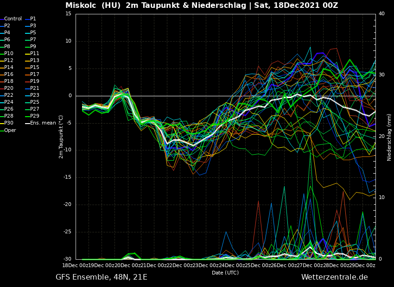Click the 28Dec 00z x-axis tick label
This screenshot has width=394, height=287.
pos(336,265)
